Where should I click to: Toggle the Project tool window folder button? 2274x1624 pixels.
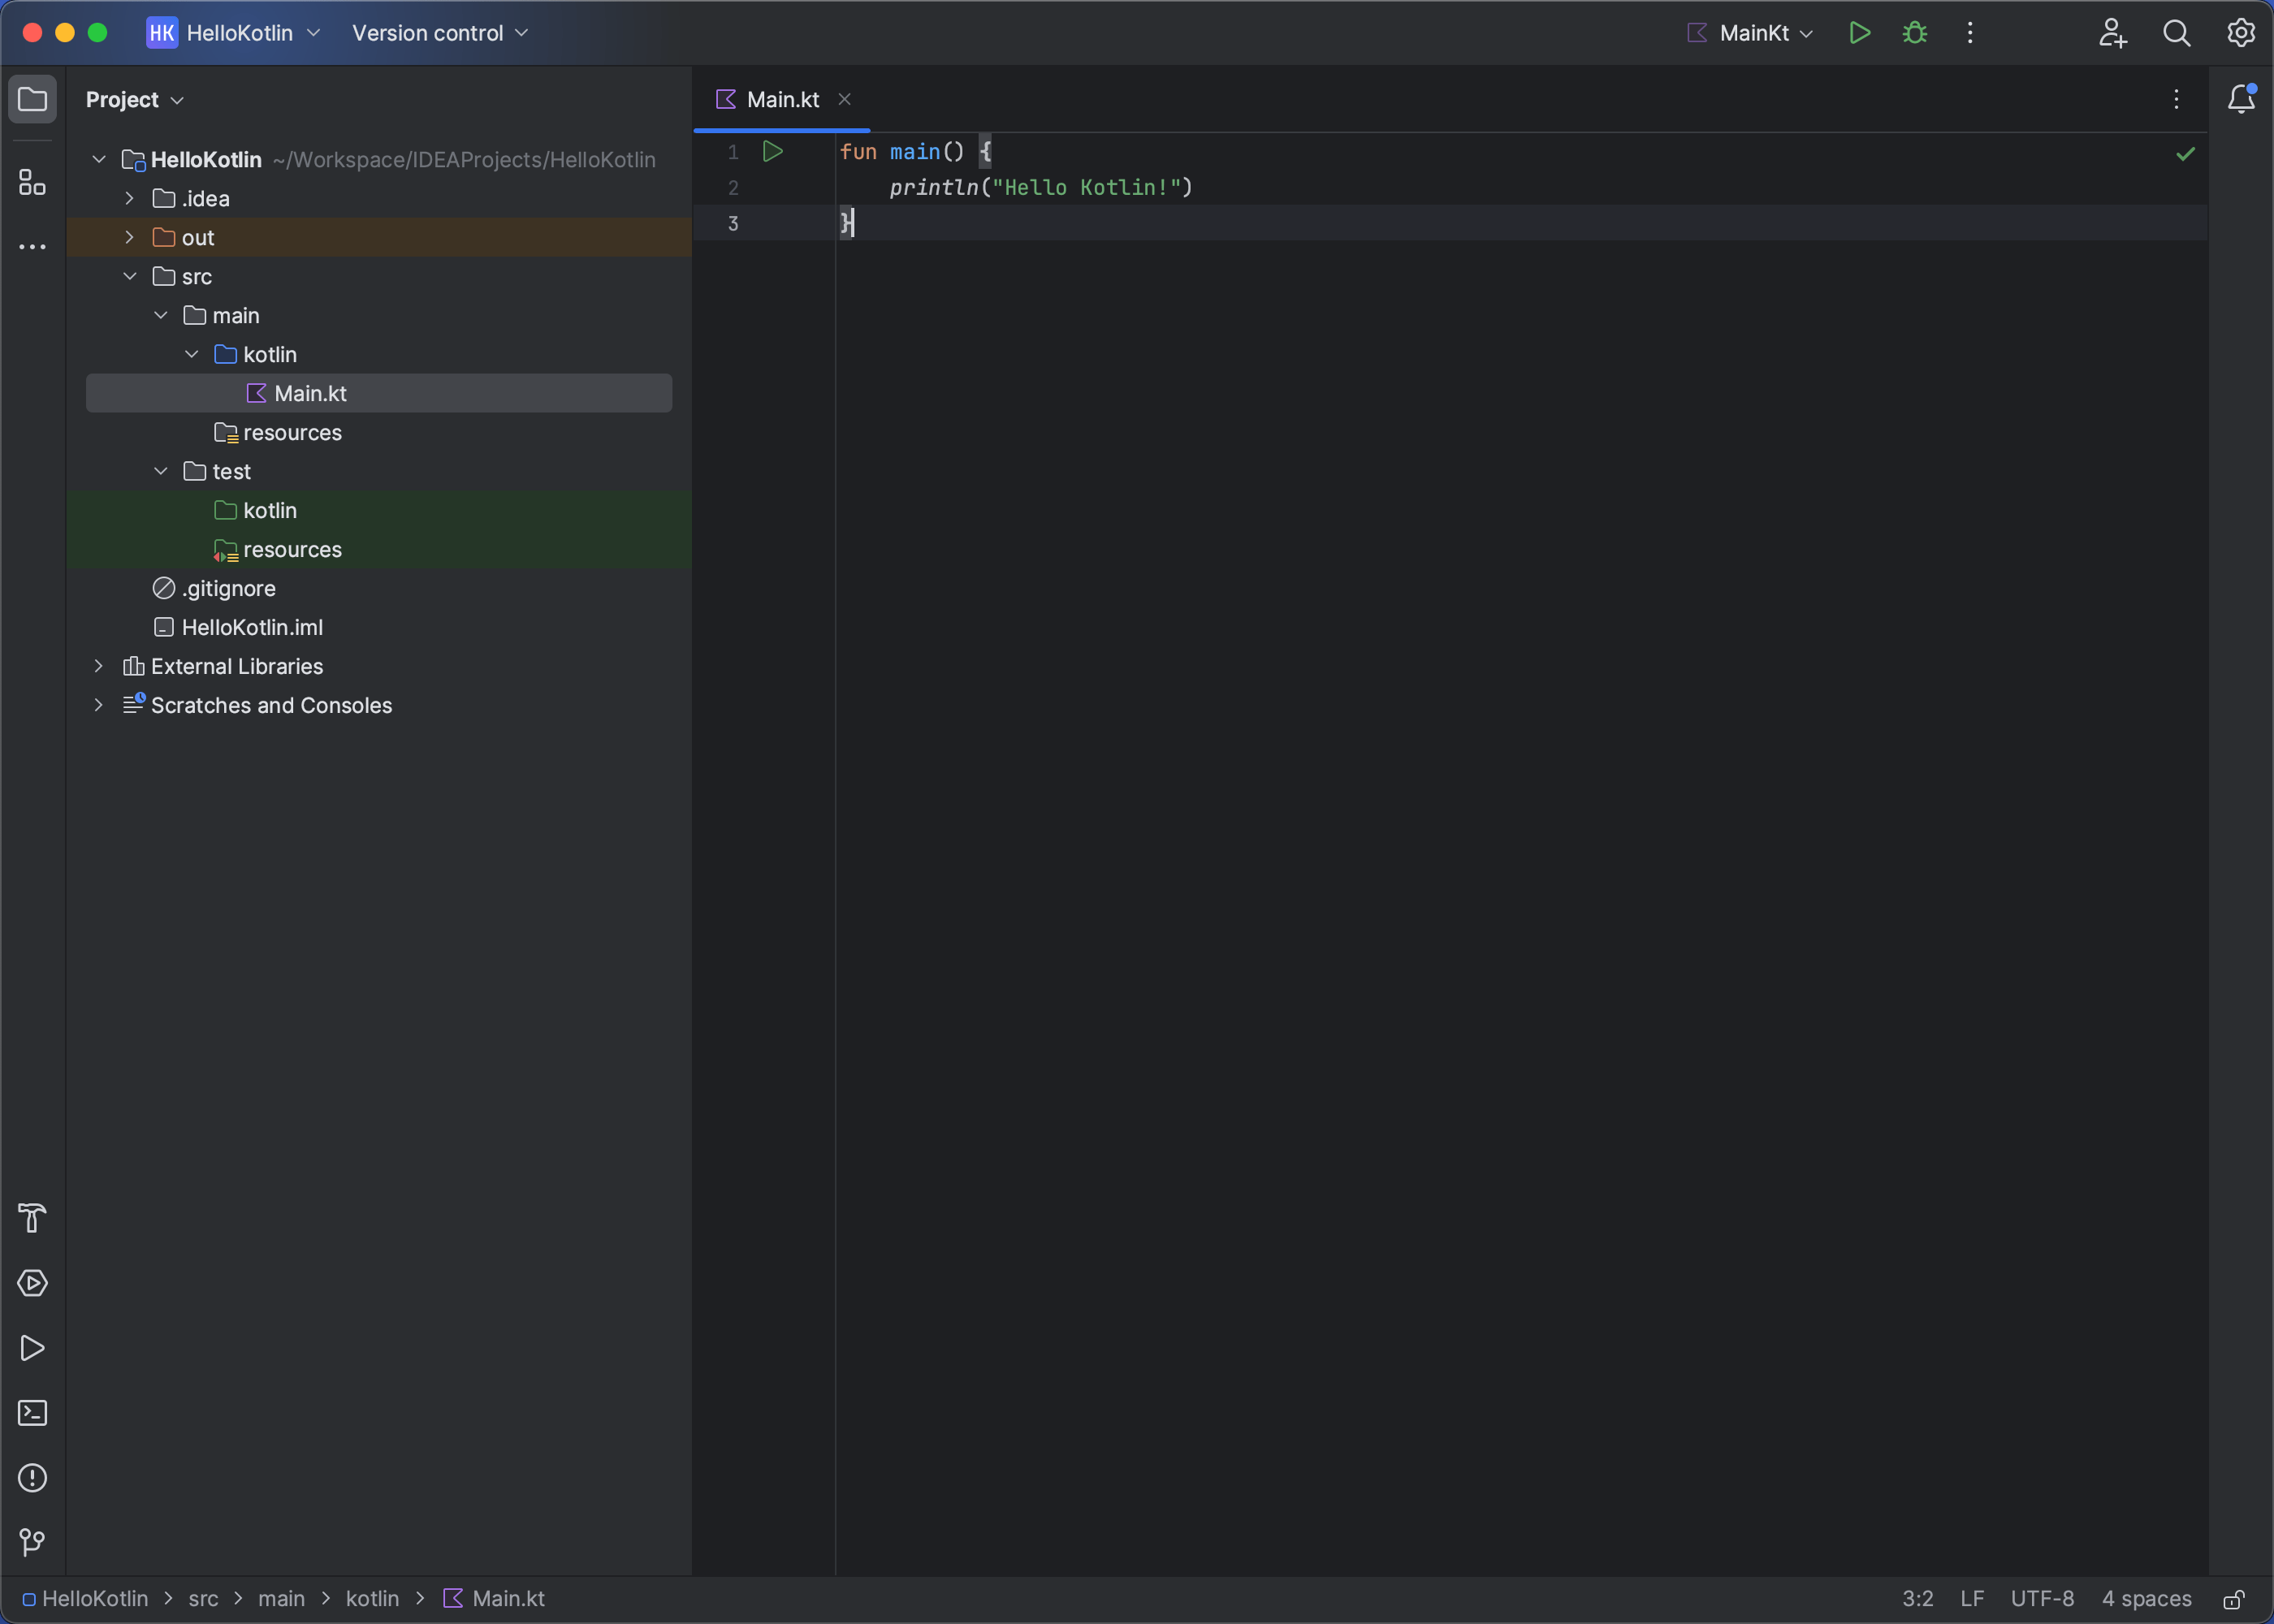coord(32,99)
